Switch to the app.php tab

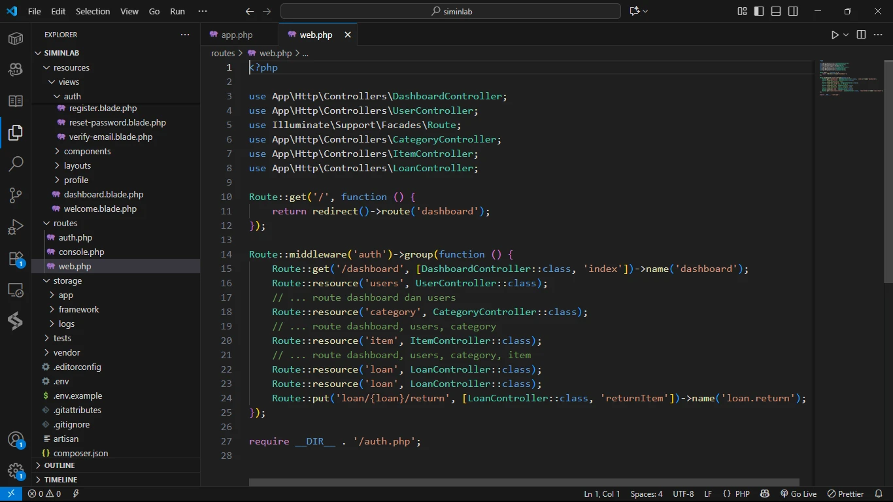pos(237,35)
